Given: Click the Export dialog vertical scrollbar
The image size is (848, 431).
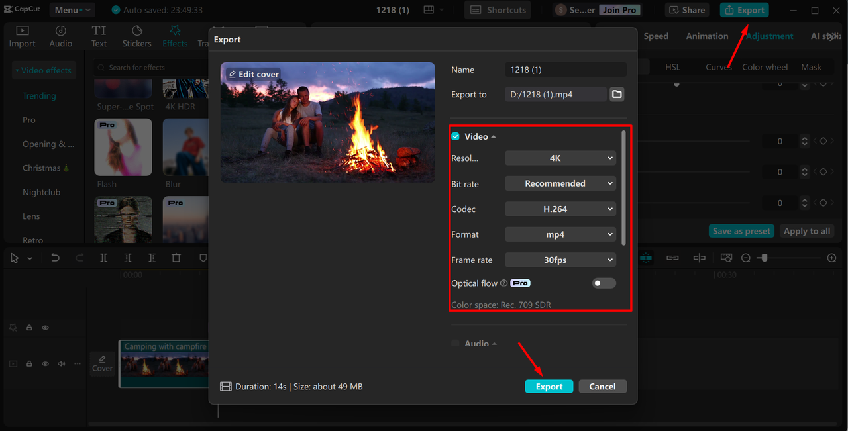Looking at the screenshot, I should click(x=623, y=187).
